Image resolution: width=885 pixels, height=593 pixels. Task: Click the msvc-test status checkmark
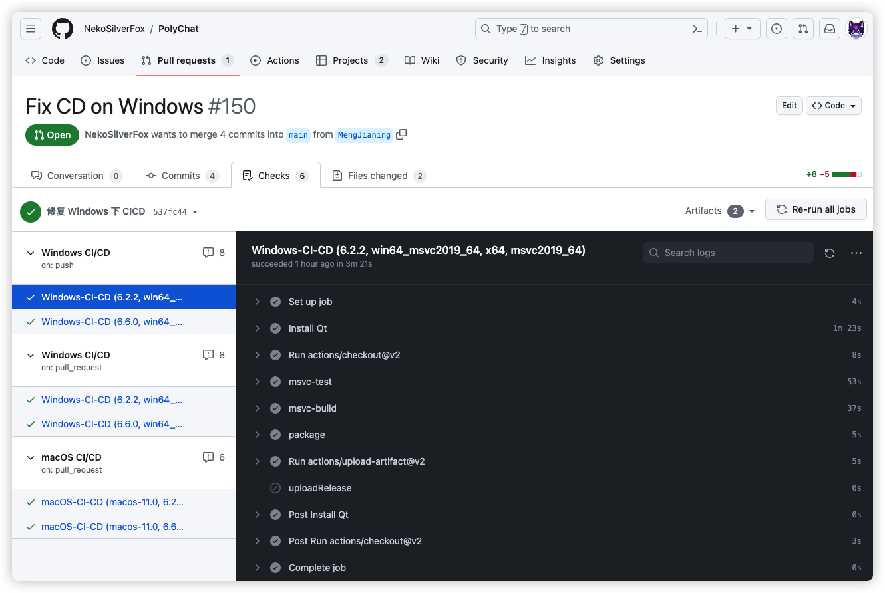[275, 382]
